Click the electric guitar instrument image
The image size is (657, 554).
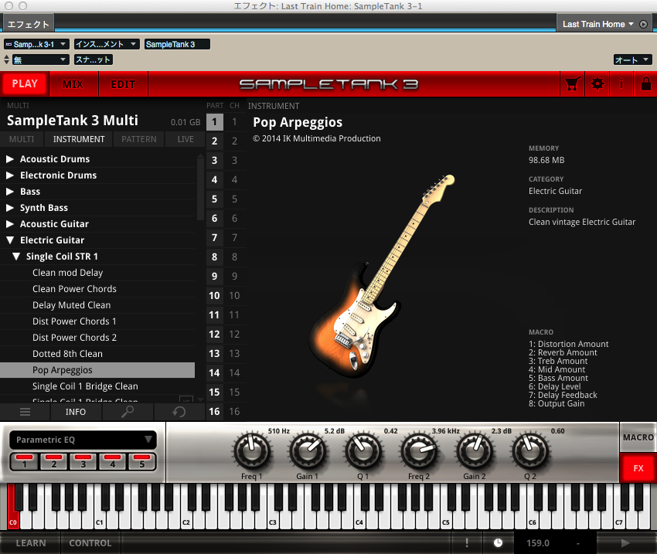pyautogui.click(x=382, y=276)
